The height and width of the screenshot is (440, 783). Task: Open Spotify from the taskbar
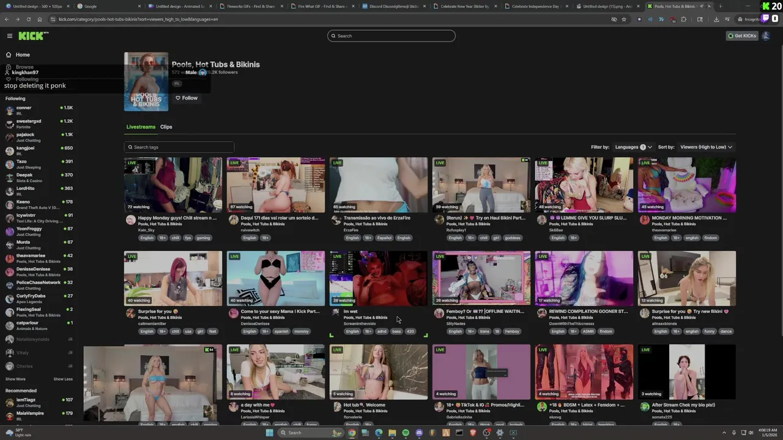[406, 433]
